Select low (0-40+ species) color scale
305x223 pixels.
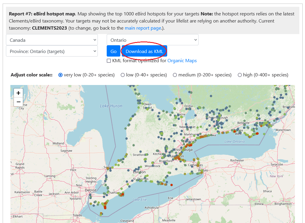[x=123, y=75]
